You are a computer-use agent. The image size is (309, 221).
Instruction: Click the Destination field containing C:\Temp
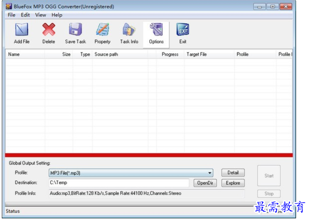(x=119, y=183)
